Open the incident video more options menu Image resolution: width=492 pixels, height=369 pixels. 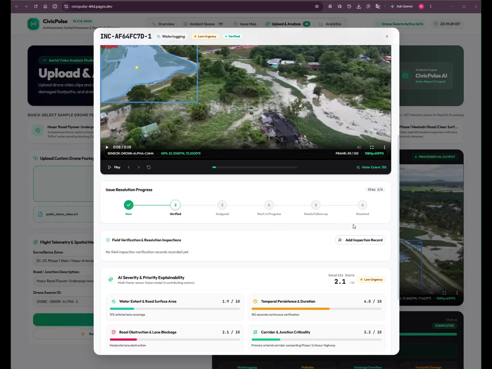(x=384, y=147)
